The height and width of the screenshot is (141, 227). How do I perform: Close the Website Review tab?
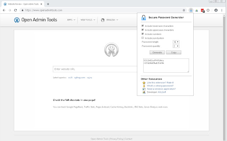pyautogui.click(x=41, y=4)
